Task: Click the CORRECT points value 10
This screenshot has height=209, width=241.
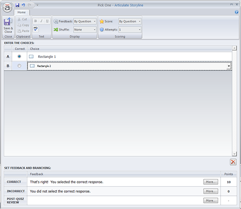Action: [229, 182]
